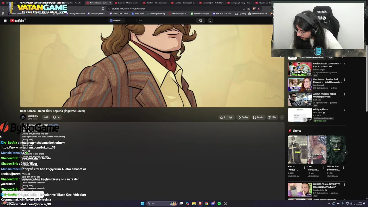
Task: Open the çekiliş açıklandı video title
Action: [320, 109]
